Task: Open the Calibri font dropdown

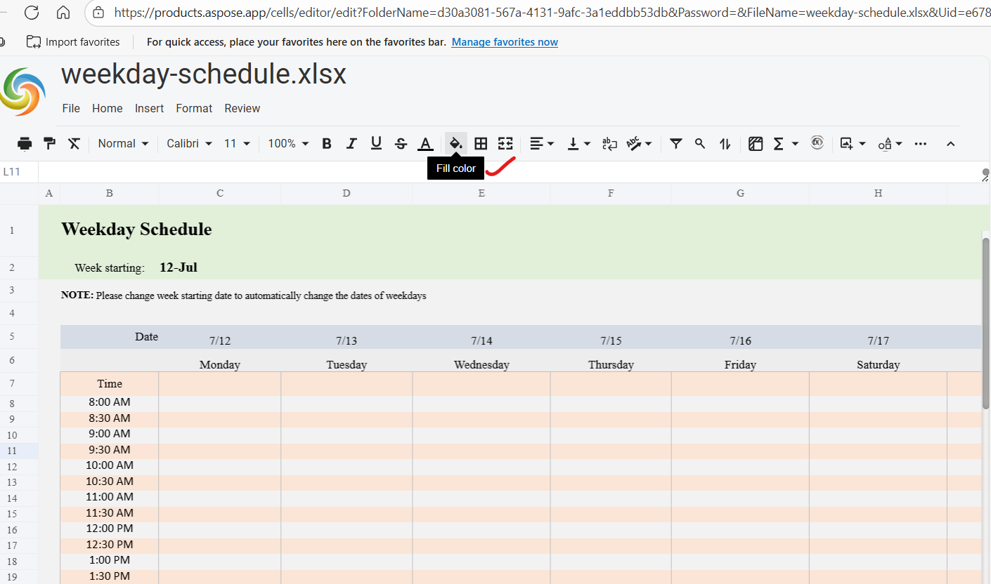Action: pyautogui.click(x=189, y=144)
